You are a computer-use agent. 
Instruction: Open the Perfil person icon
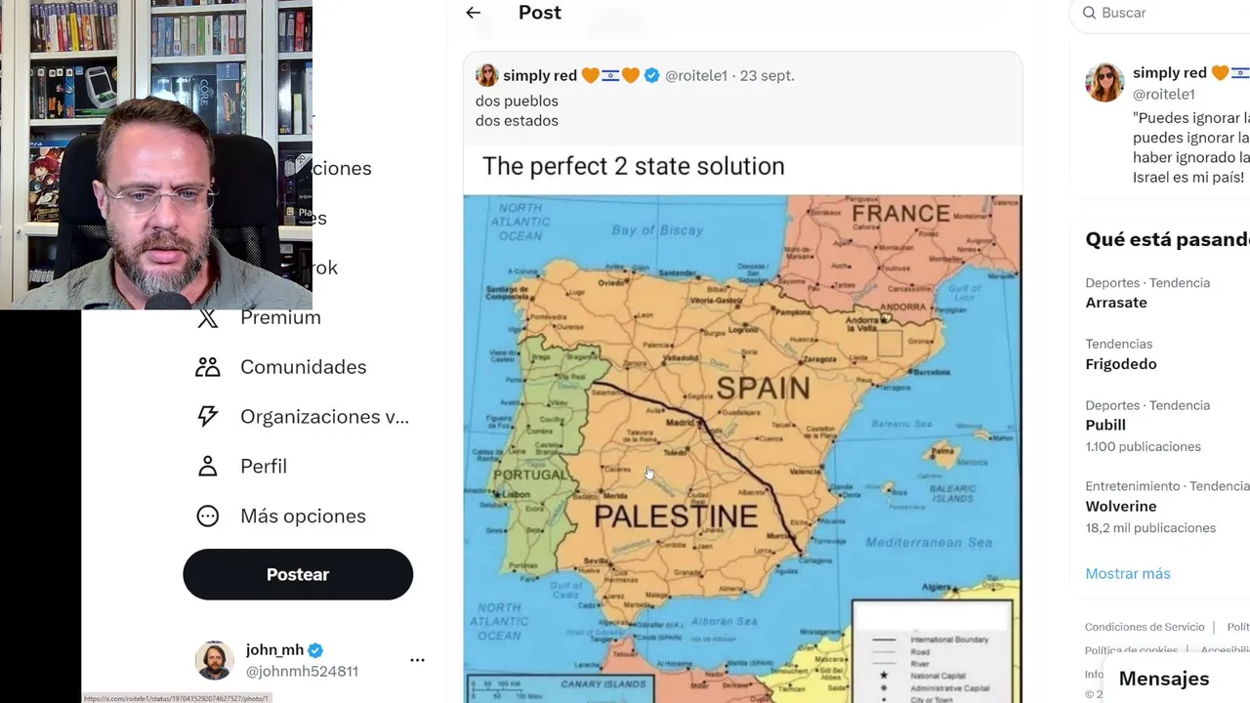(x=208, y=466)
